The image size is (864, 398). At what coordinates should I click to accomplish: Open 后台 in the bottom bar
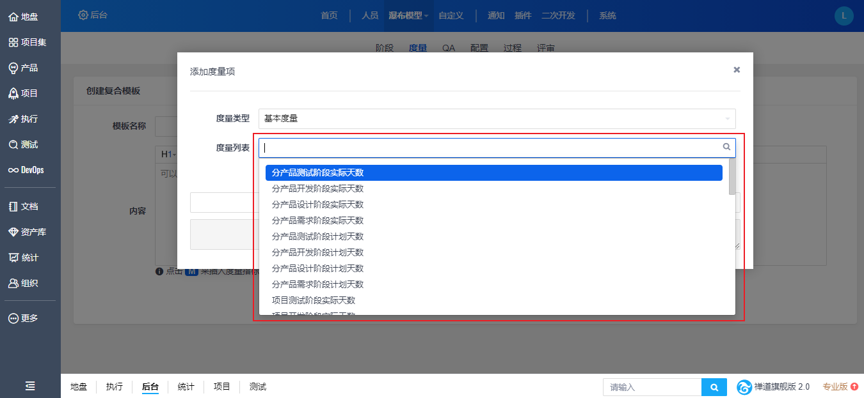(x=150, y=387)
